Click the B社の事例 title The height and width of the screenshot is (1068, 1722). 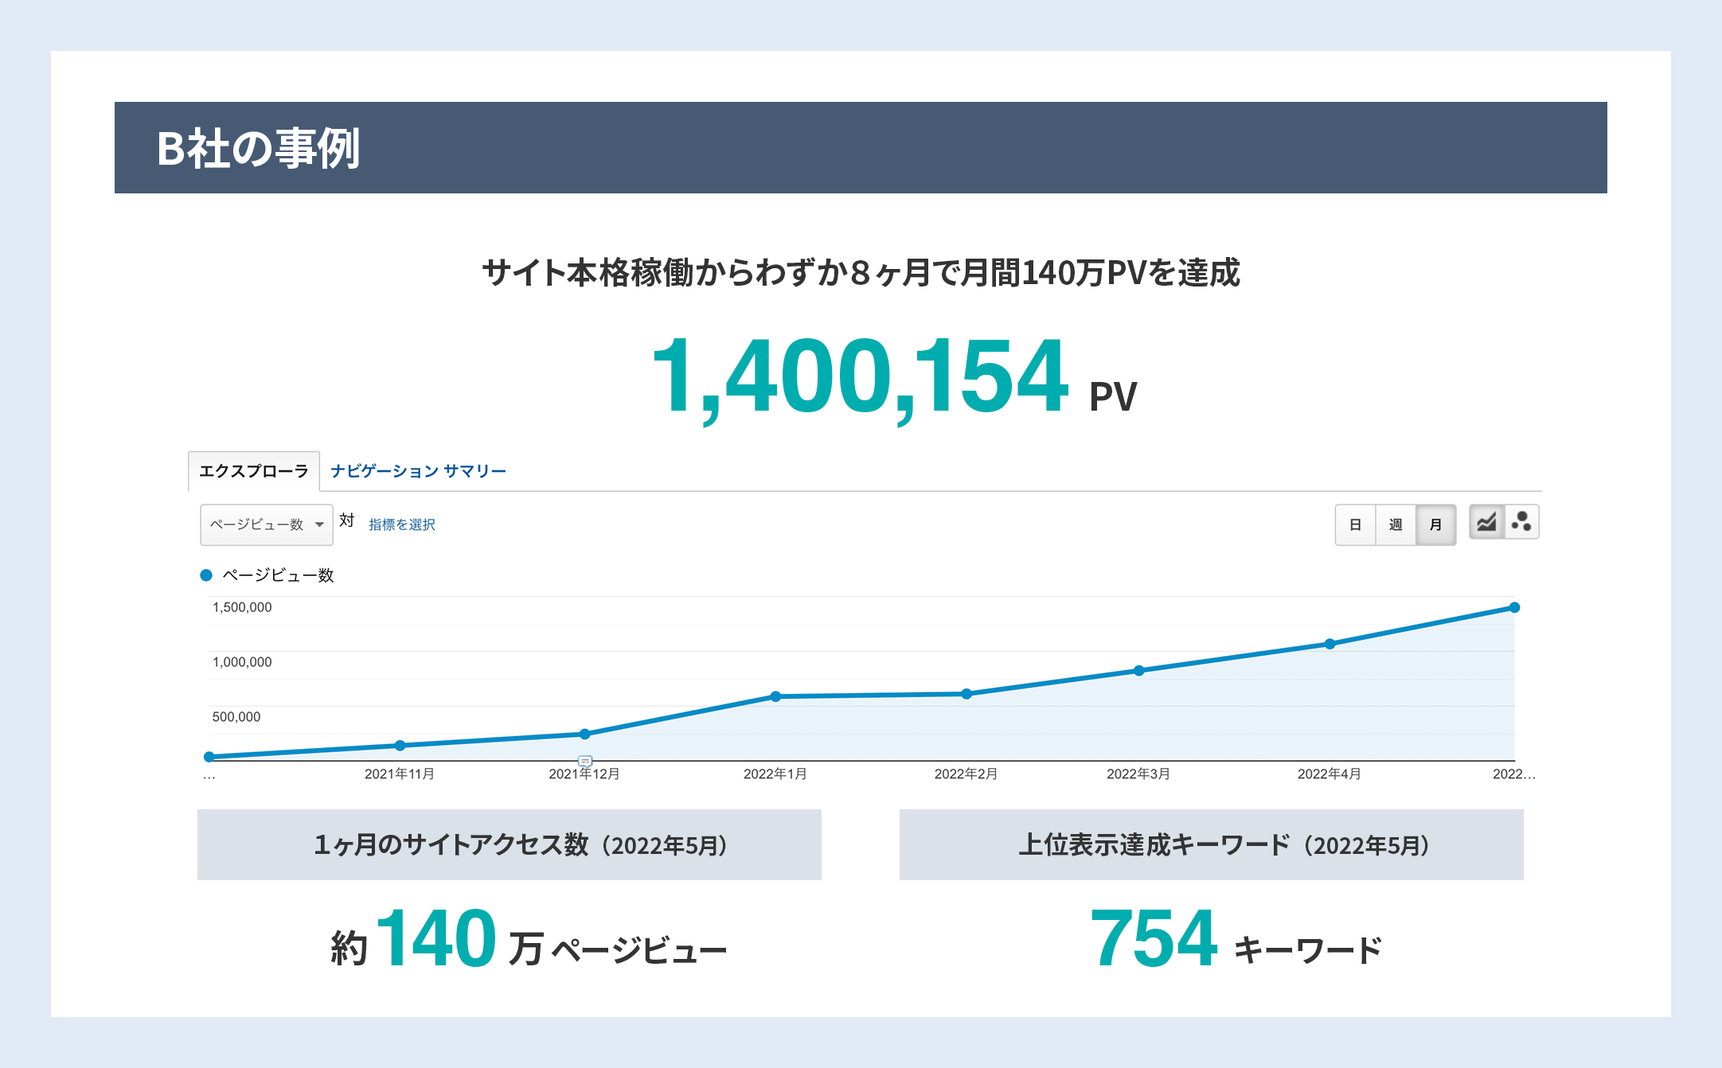coord(259,148)
